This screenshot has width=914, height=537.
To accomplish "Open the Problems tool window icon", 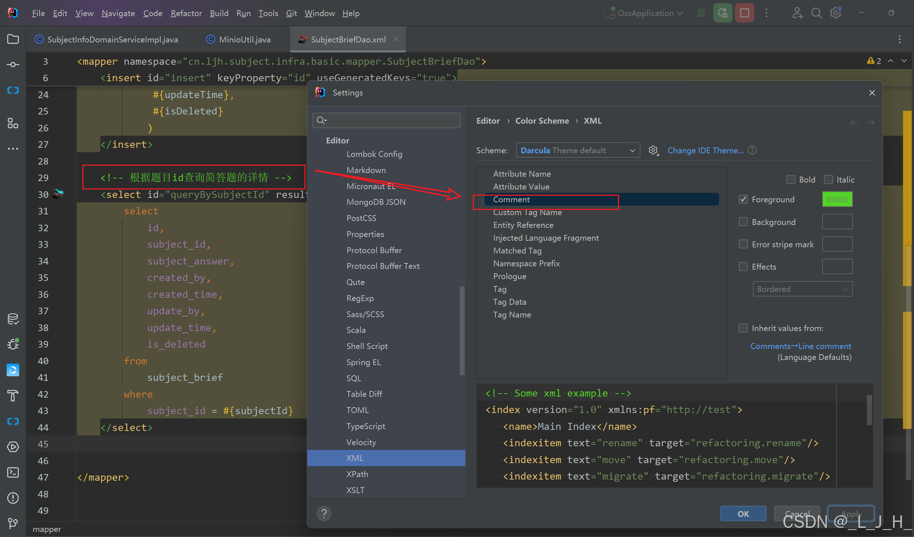I will (x=13, y=498).
